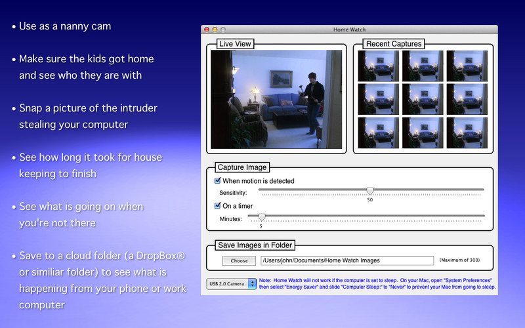
Task: Open the center recent capture thumbnail
Action: (x=422, y=99)
